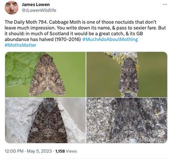Click the tweet line mentioning Scotland
This screenshot has width=172, height=159.
(x=74, y=34)
